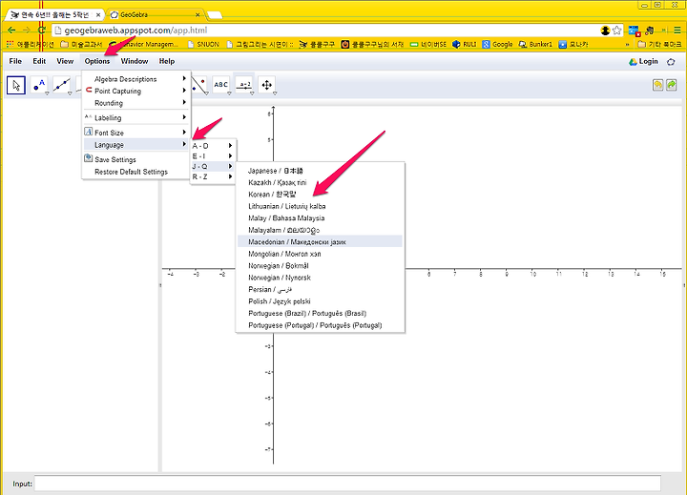Open the SNUON bookmark
687x495 pixels.
click(203, 44)
